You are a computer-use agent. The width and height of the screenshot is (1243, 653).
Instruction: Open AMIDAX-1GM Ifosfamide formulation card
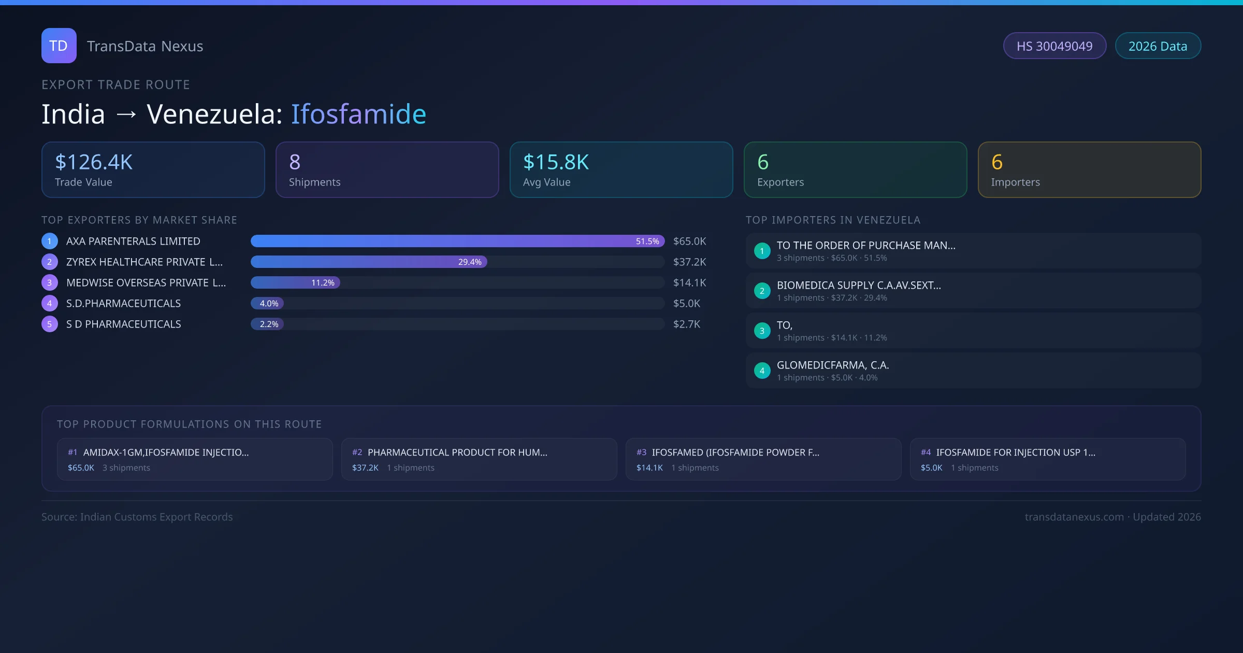(x=195, y=459)
